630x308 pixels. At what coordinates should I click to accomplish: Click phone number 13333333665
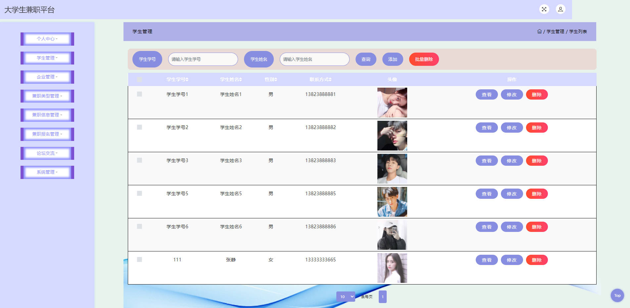click(320, 260)
